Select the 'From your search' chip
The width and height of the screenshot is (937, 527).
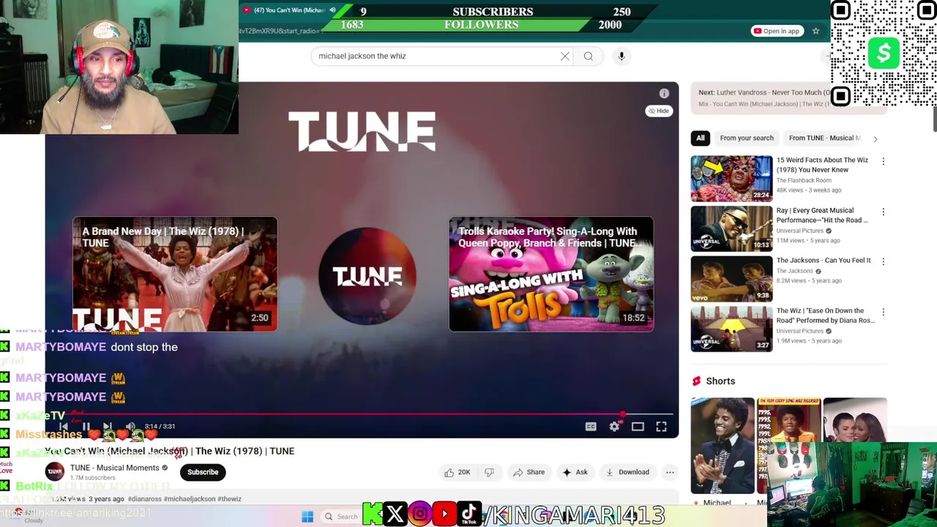coord(747,138)
